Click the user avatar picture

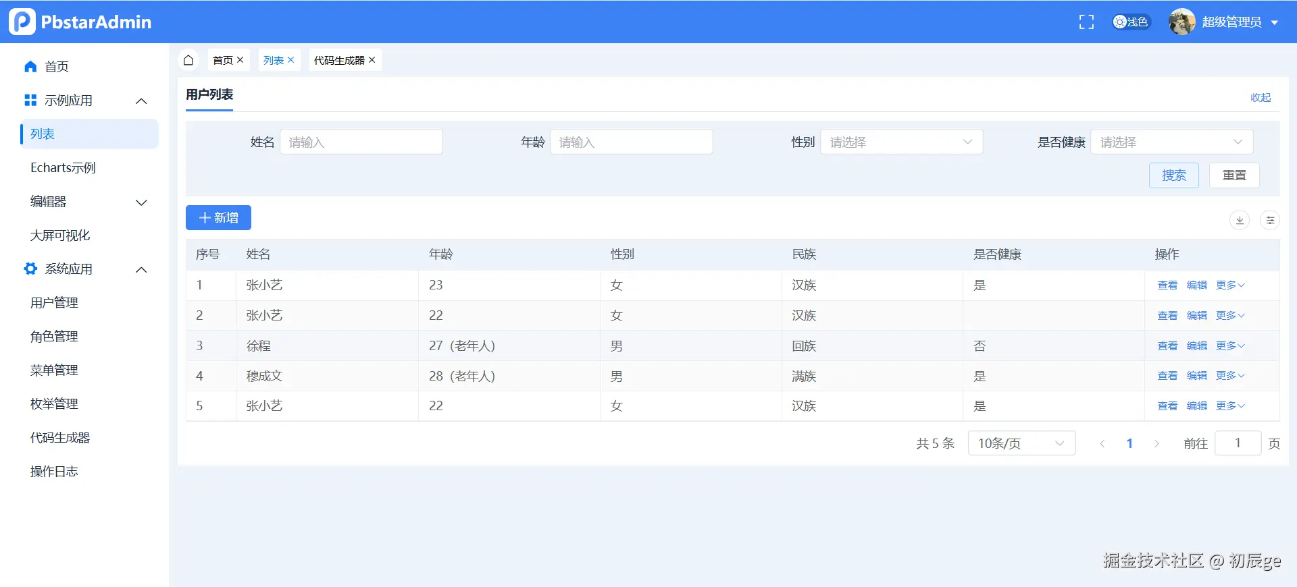click(1182, 22)
